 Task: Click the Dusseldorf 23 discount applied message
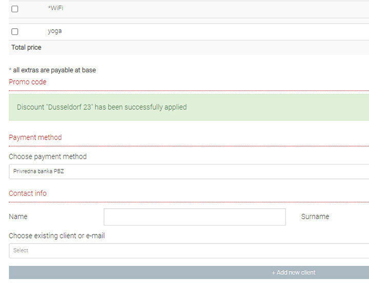[x=101, y=107]
